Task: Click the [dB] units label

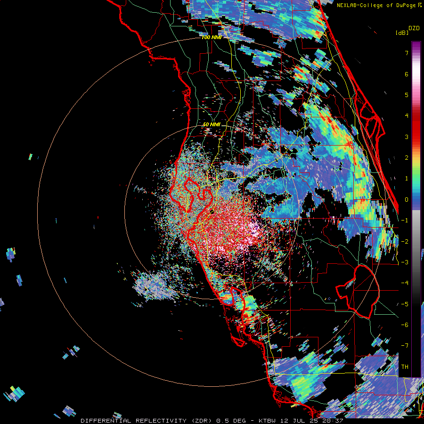Action: (x=402, y=33)
